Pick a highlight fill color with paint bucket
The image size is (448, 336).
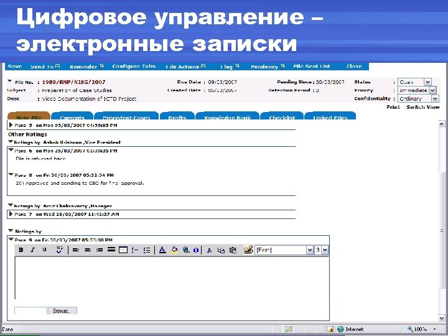(174, 250)
